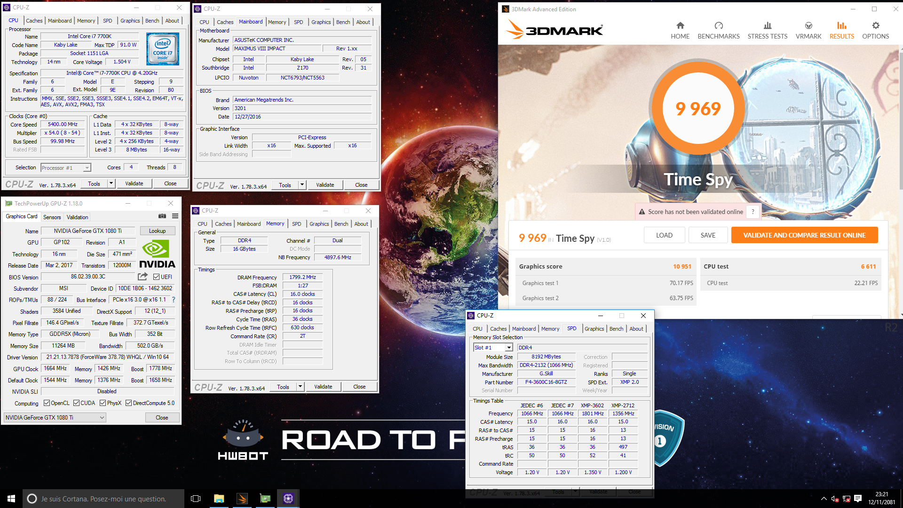Open 3DMark BENCHMARKS section
The height and width of the screenshot is (508, 903).
coord(719,31)
